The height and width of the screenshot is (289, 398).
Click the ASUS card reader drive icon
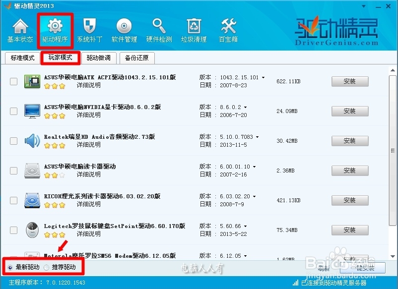(x=32, y=171)
